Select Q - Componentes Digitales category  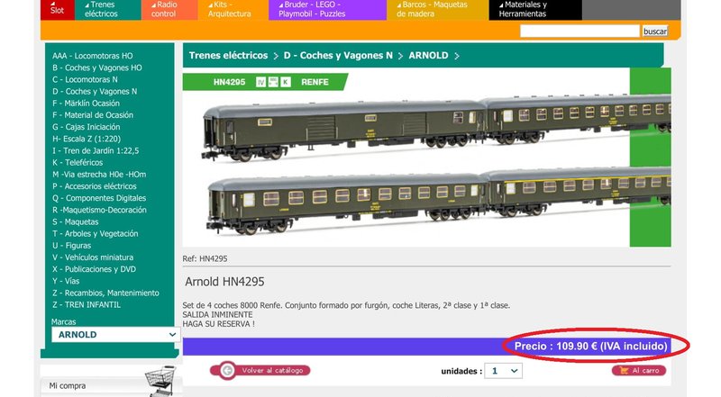99,198
